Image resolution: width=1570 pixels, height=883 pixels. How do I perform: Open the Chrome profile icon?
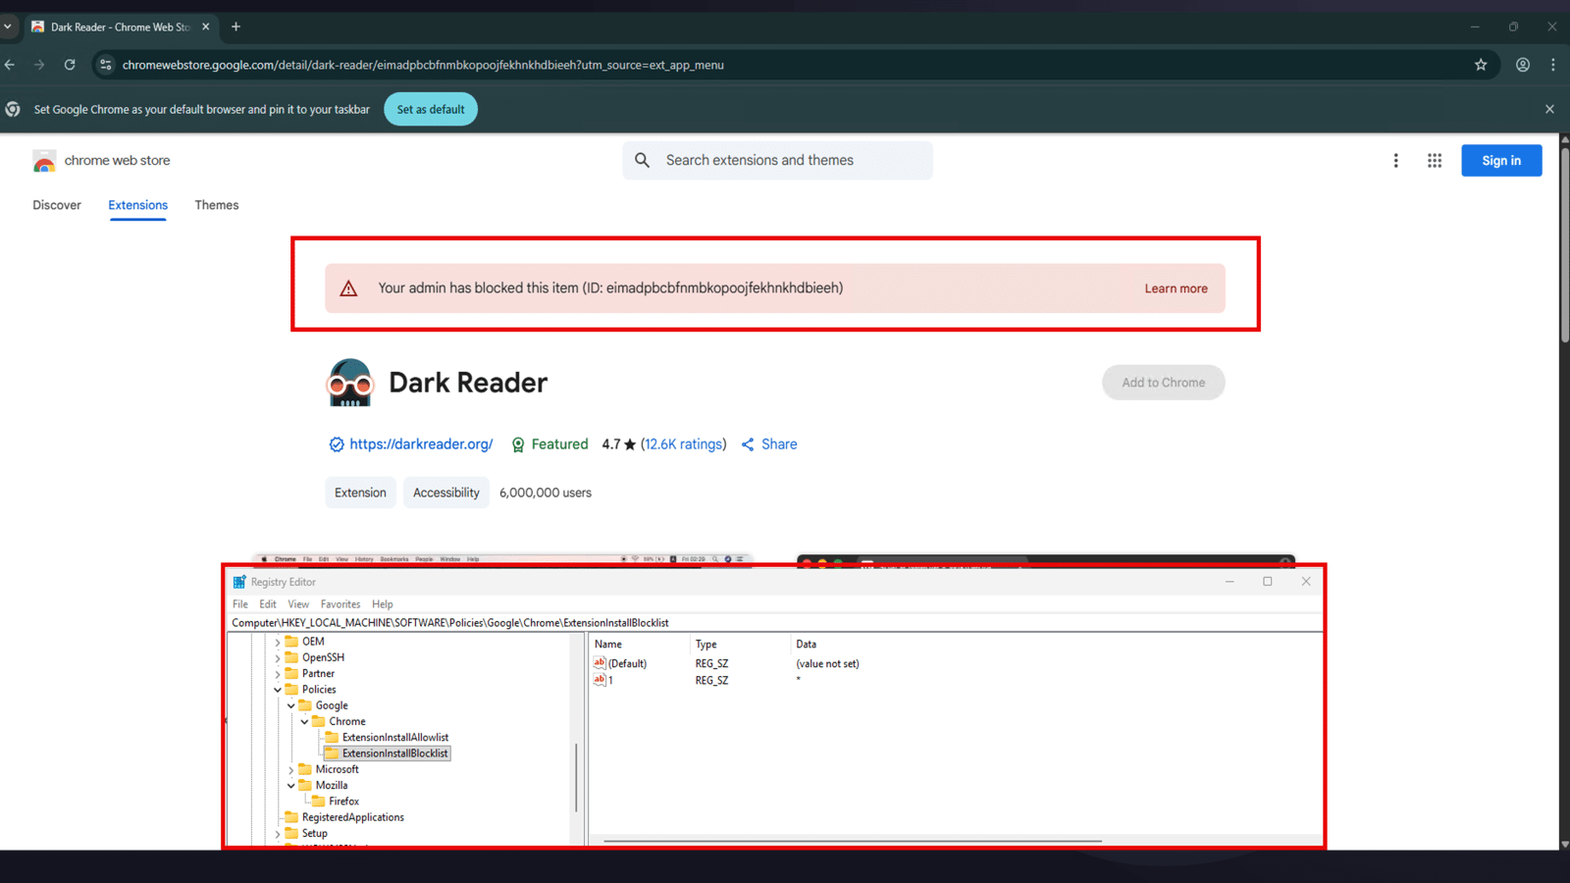click(1523, 65)
